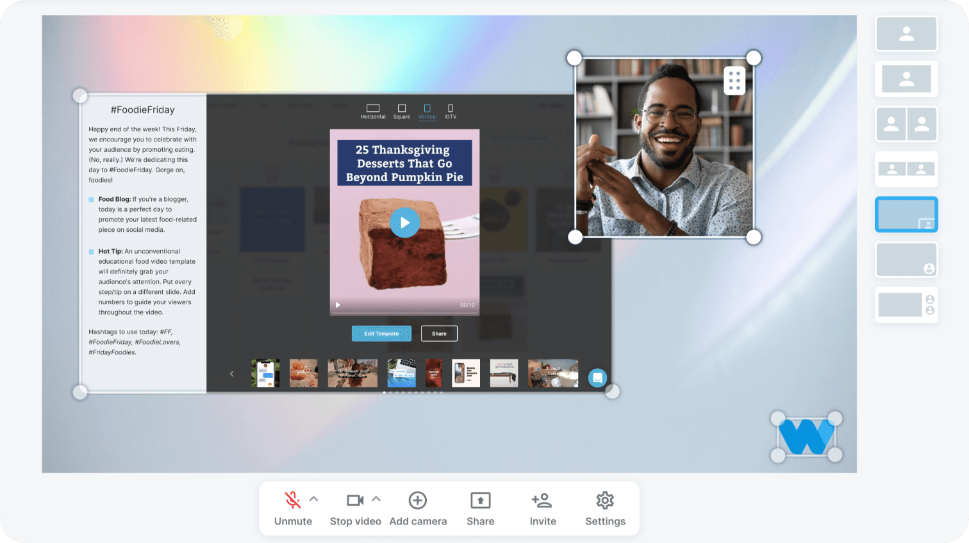
Task: Expand camera options chevron next to Stop video
Action: 376,499
